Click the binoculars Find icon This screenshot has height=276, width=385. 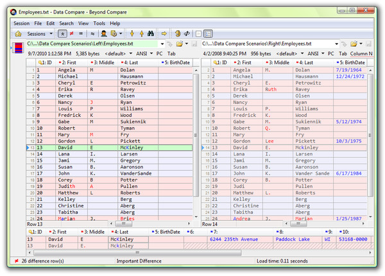tap(151, 33)
